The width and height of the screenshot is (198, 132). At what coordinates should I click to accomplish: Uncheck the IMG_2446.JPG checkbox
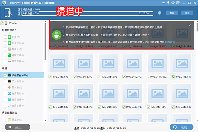pos(173,77)
